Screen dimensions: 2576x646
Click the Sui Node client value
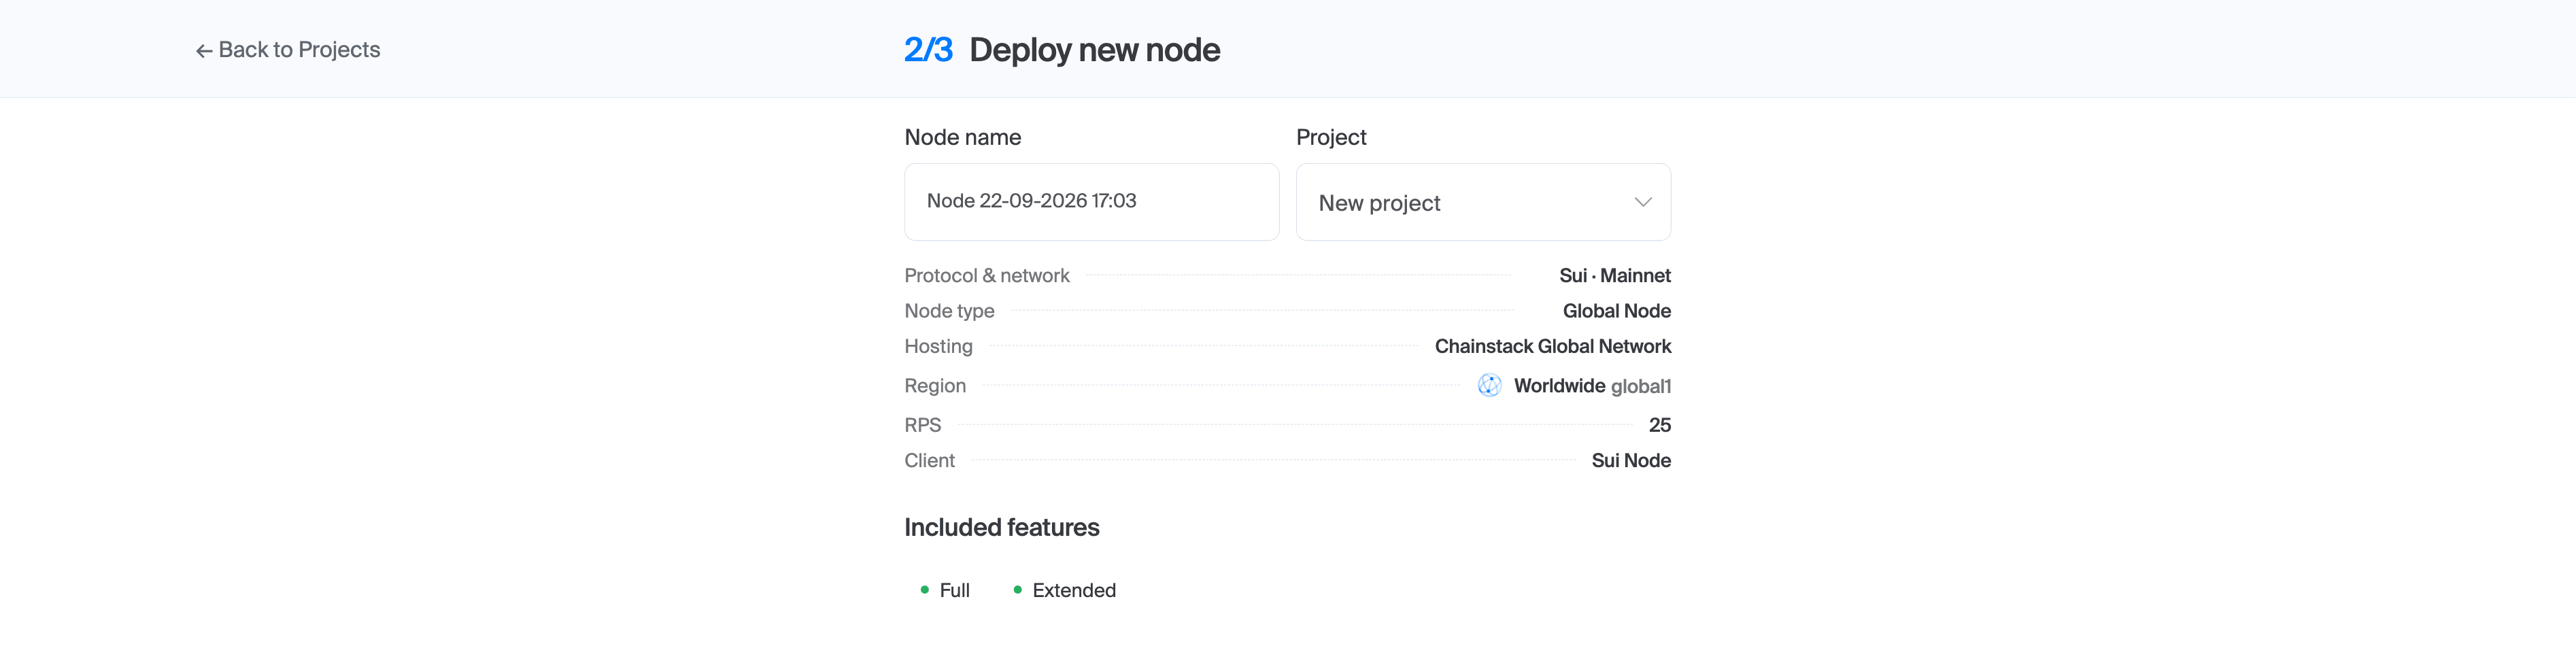1631,460
